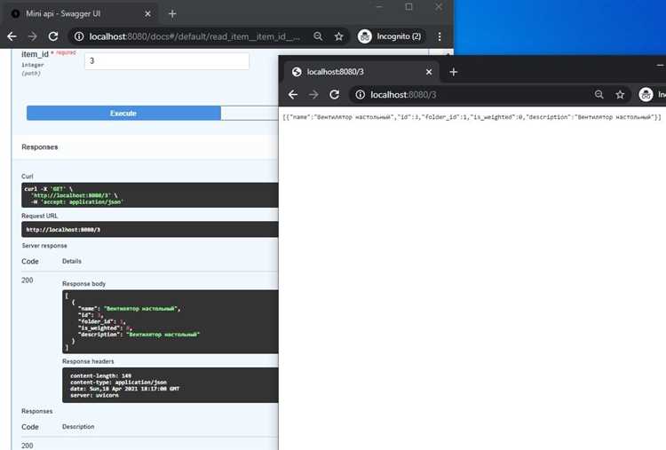Click the Response body JSON block
666x450 pixels.
pos(170,322)
